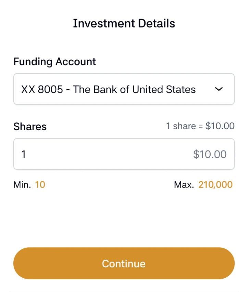Place cursor on the share quantity 1

point(24,154)
